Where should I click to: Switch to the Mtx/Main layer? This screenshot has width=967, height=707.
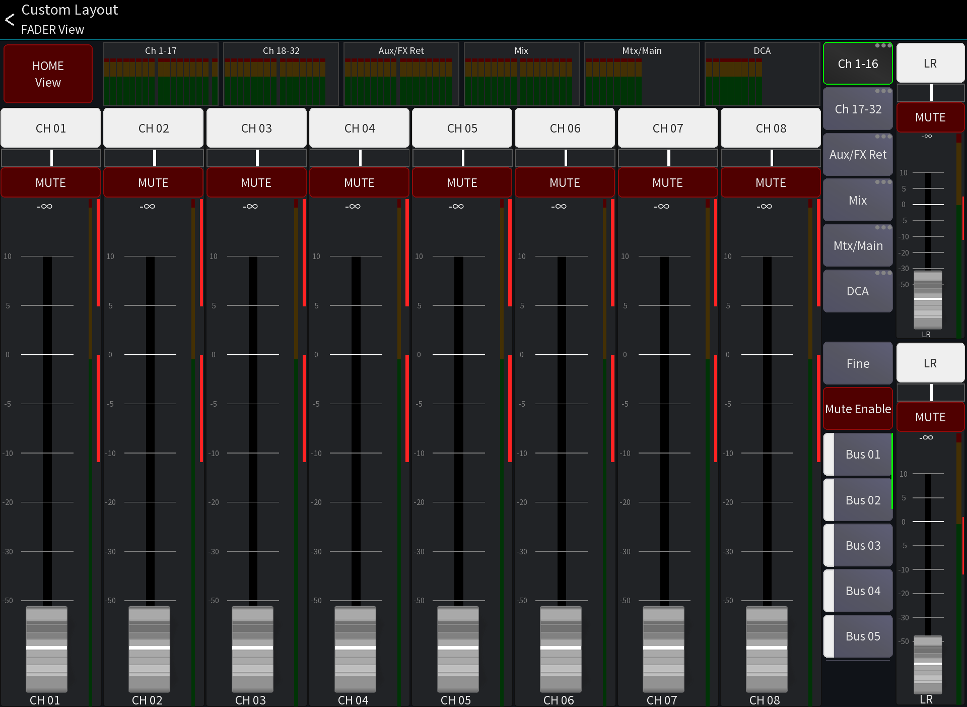pyautogui.click(x=858, y=245)
